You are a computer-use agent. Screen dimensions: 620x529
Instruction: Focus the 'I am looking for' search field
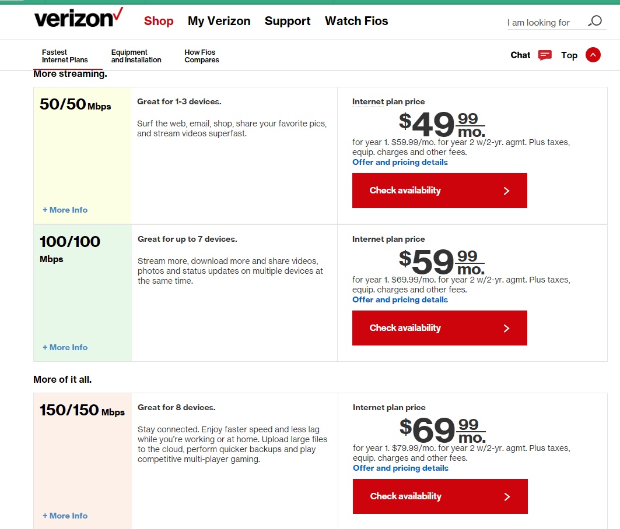point(546,23)
